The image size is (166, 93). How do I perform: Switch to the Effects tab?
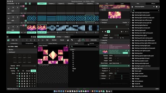[153, 4]
